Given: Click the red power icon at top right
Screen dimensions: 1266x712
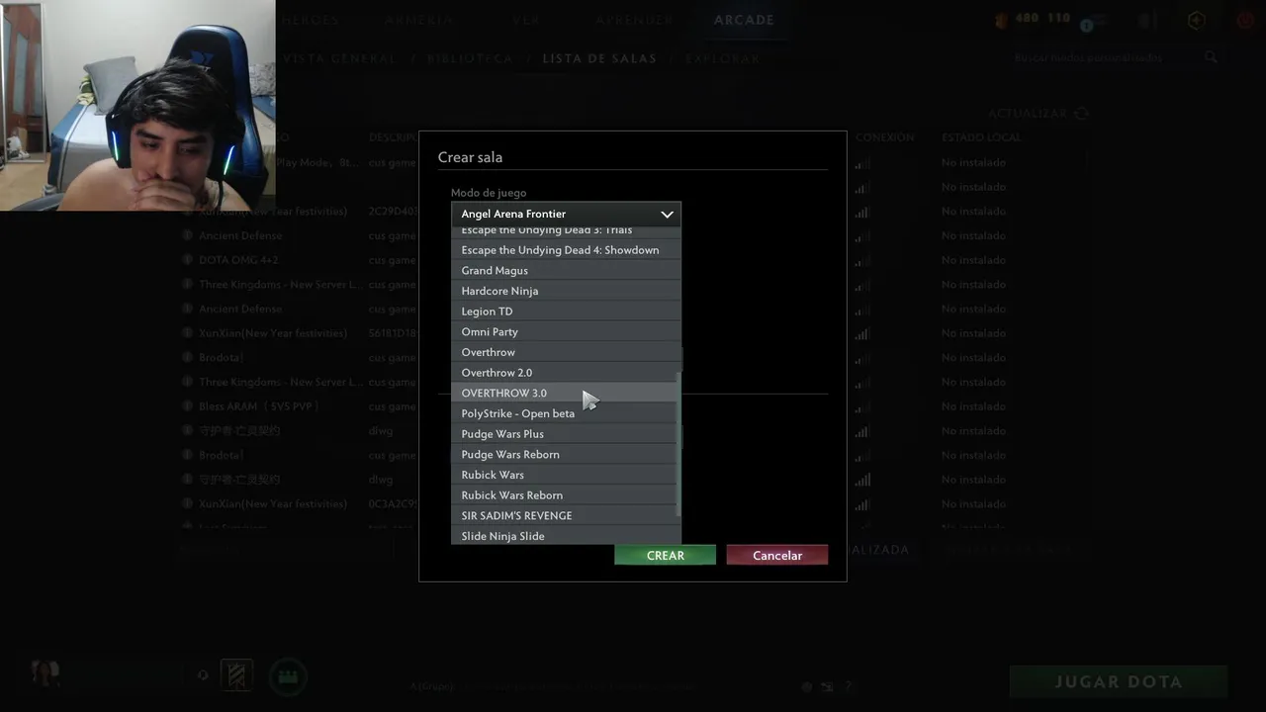Looking at the screenshot, I should 1245,20.
